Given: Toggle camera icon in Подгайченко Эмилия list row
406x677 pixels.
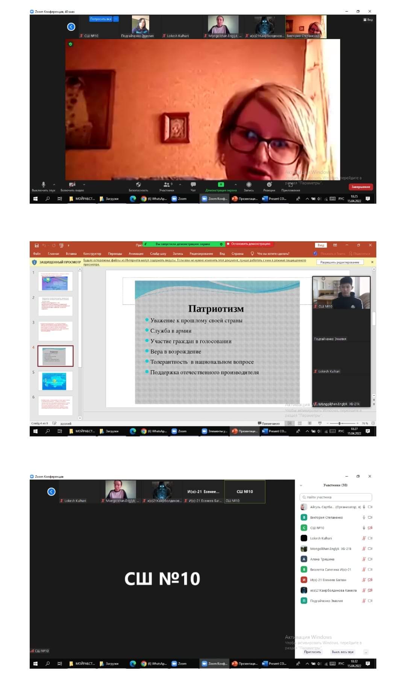Looking at the screenshot, I should pos(370,601).
